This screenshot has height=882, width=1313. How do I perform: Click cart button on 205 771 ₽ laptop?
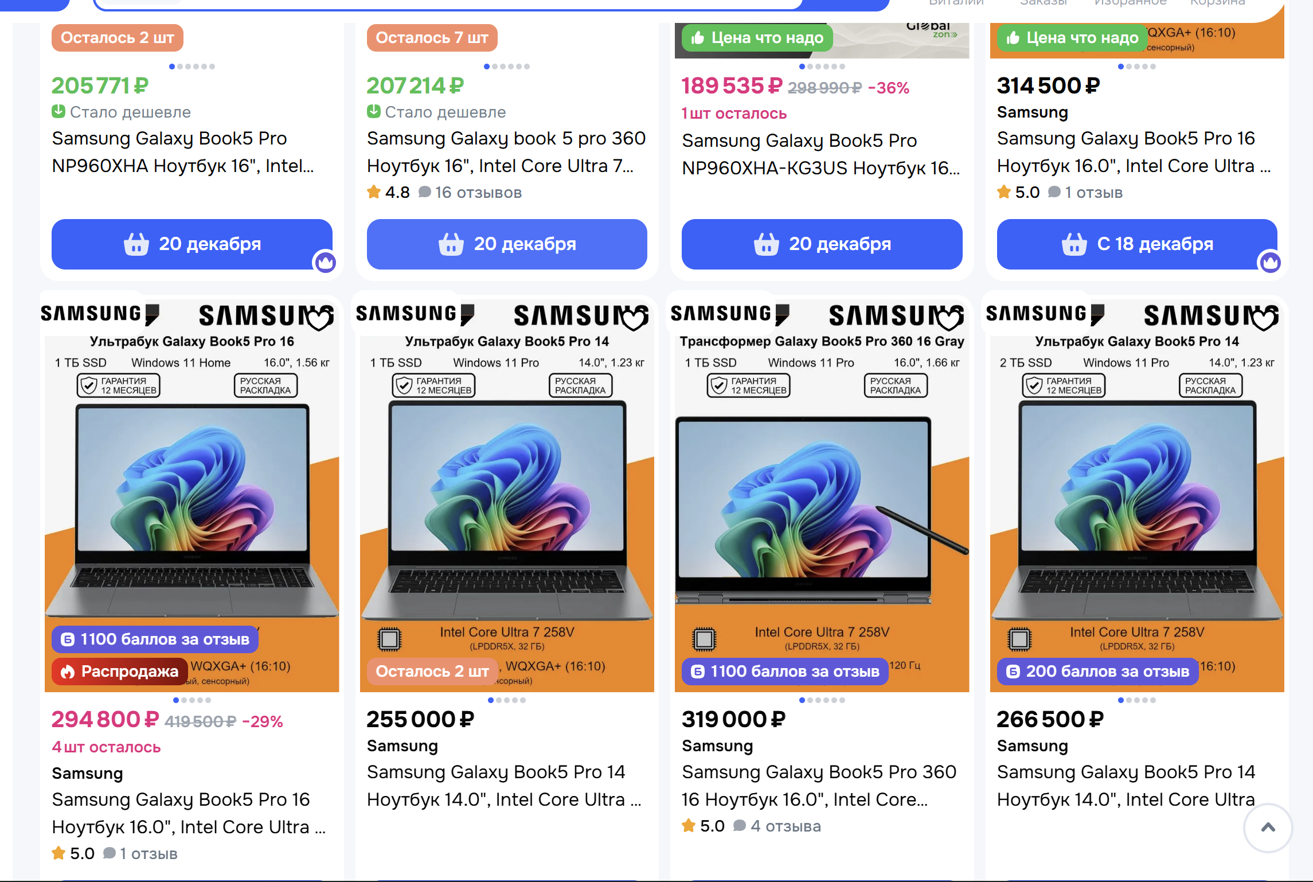click(192, 244)
